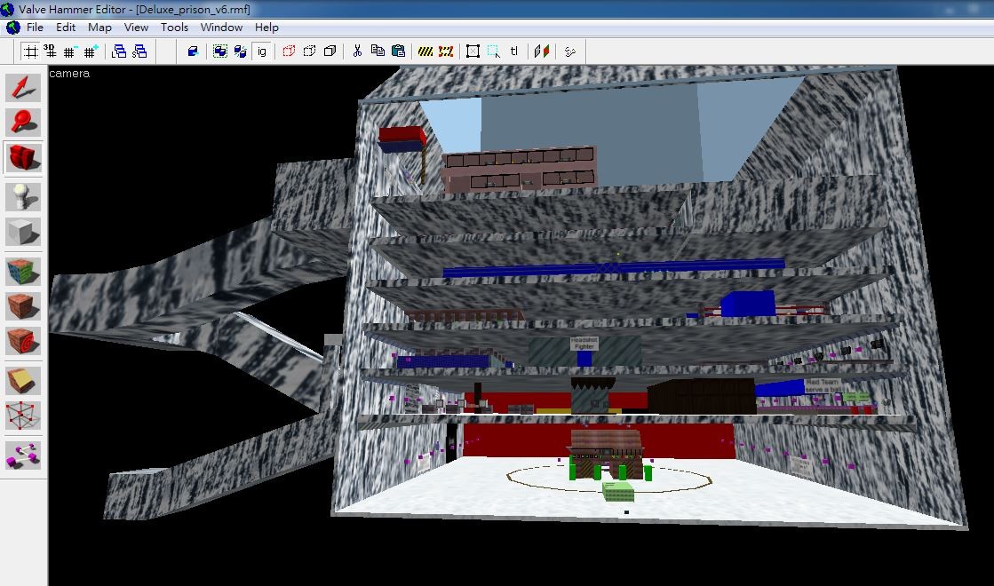Choose the Magnify tool
This screenshot has width=994, height=586.
[23, 122]
